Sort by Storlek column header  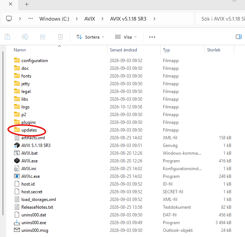[214, 50]
